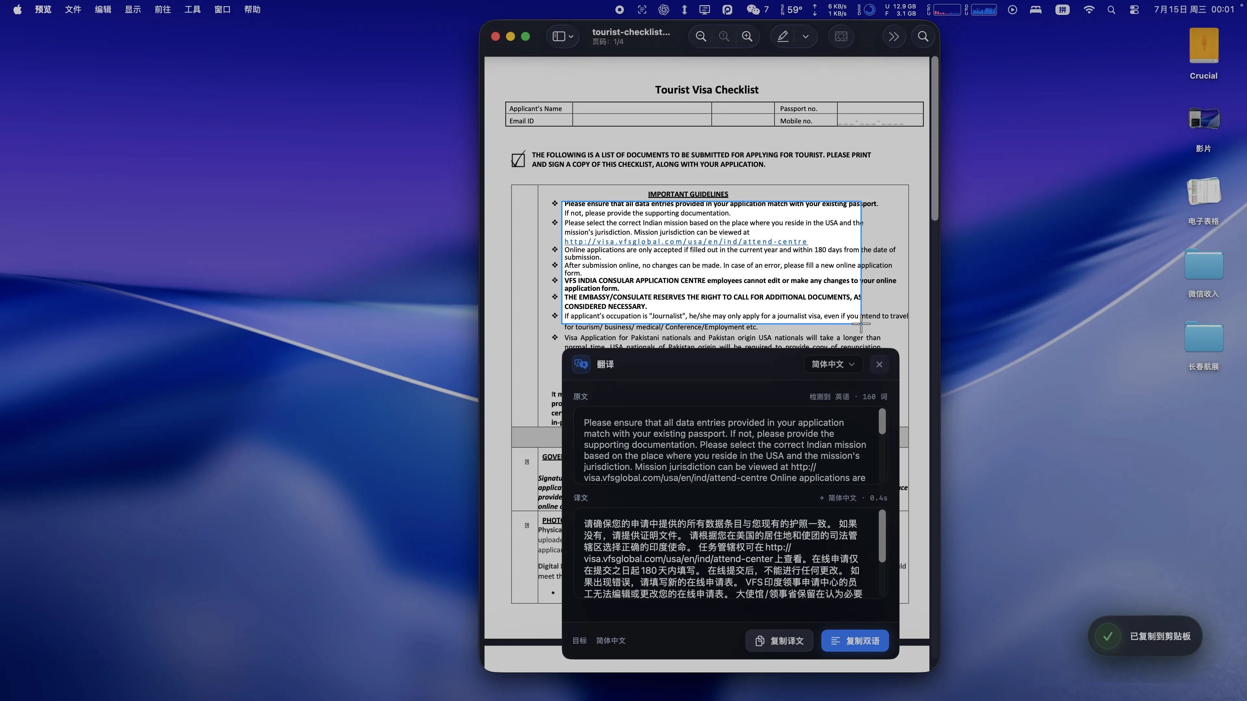Click the source text scrollbar
The height and width of the screenshot is (701, 1247).
pos(882,422)
